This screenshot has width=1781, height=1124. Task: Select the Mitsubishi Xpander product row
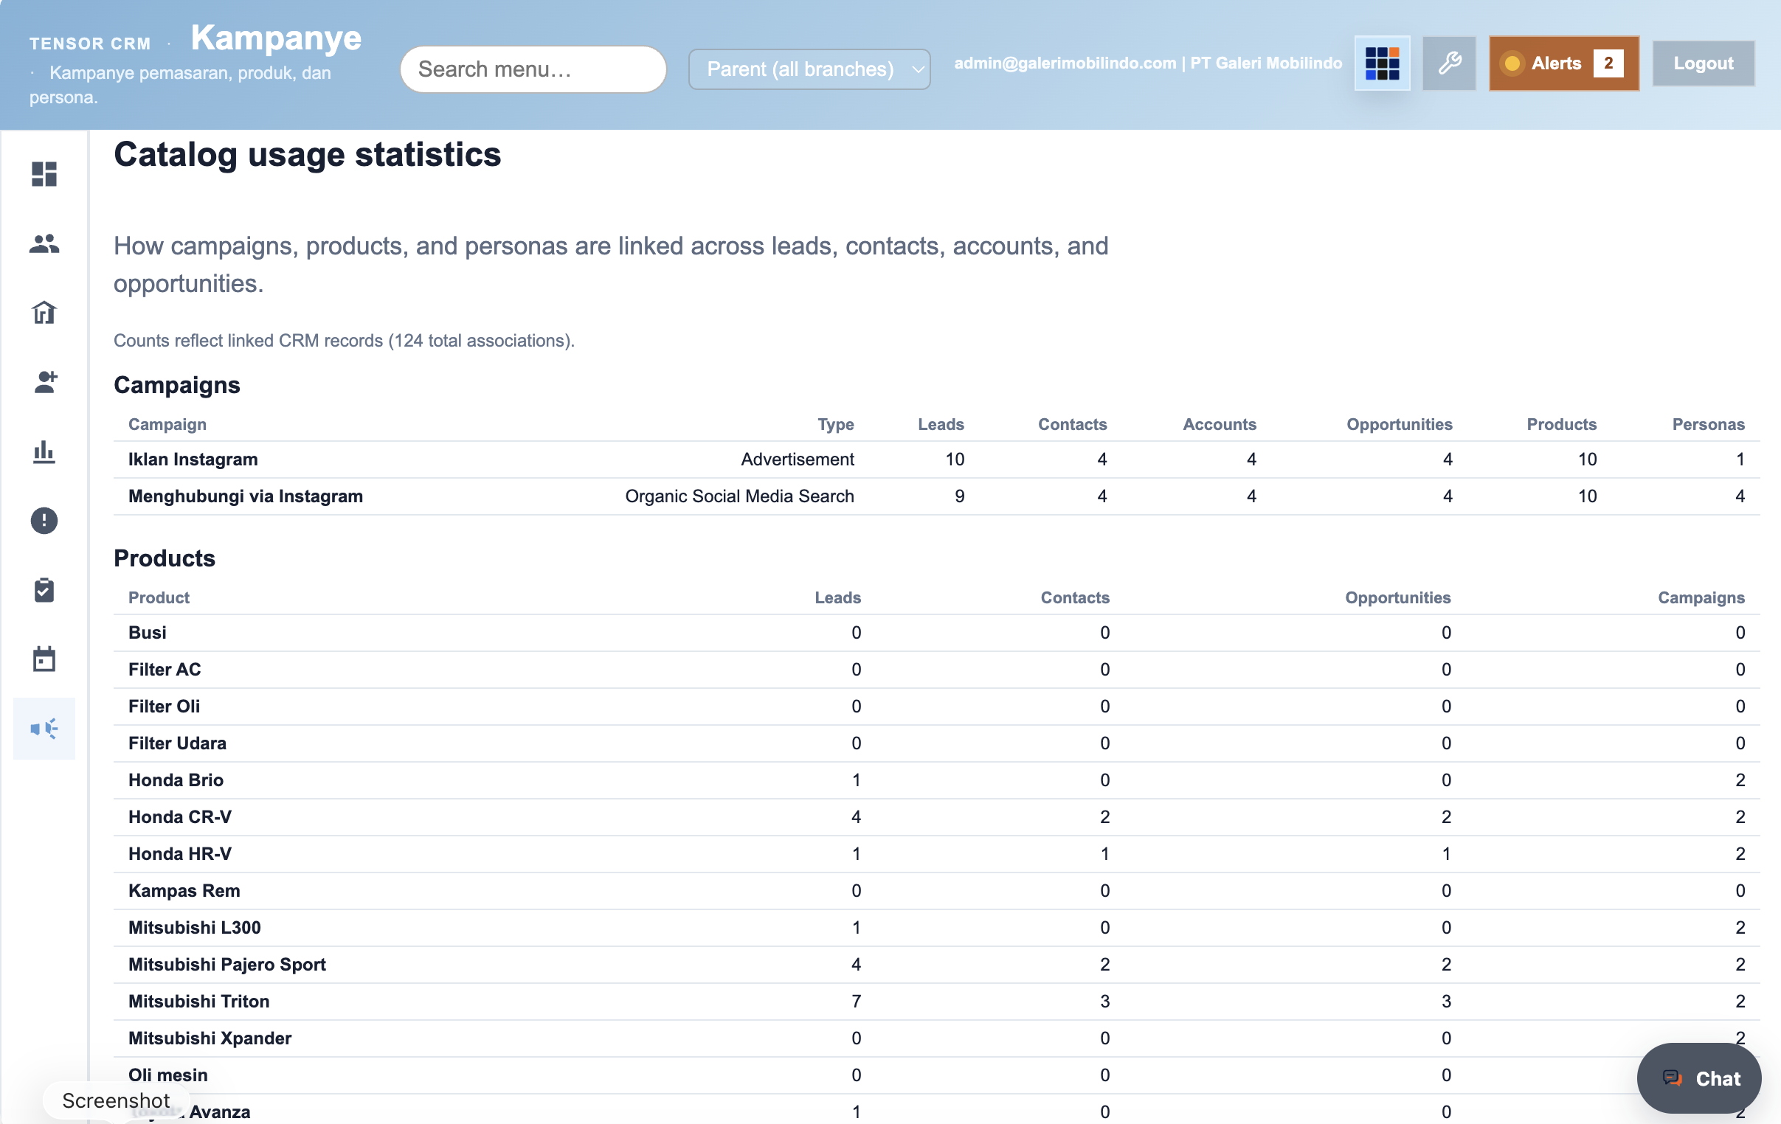pyautogui.click(x=936, y=1039)
